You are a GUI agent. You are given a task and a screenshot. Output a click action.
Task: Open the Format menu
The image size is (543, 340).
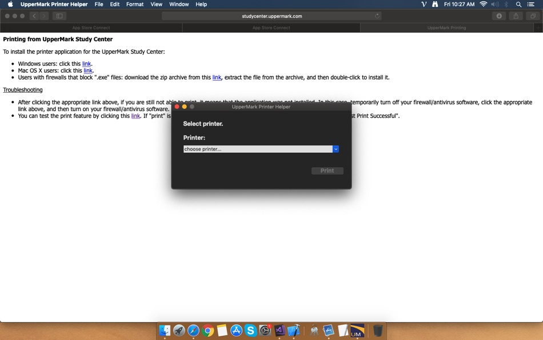point(135,4)
